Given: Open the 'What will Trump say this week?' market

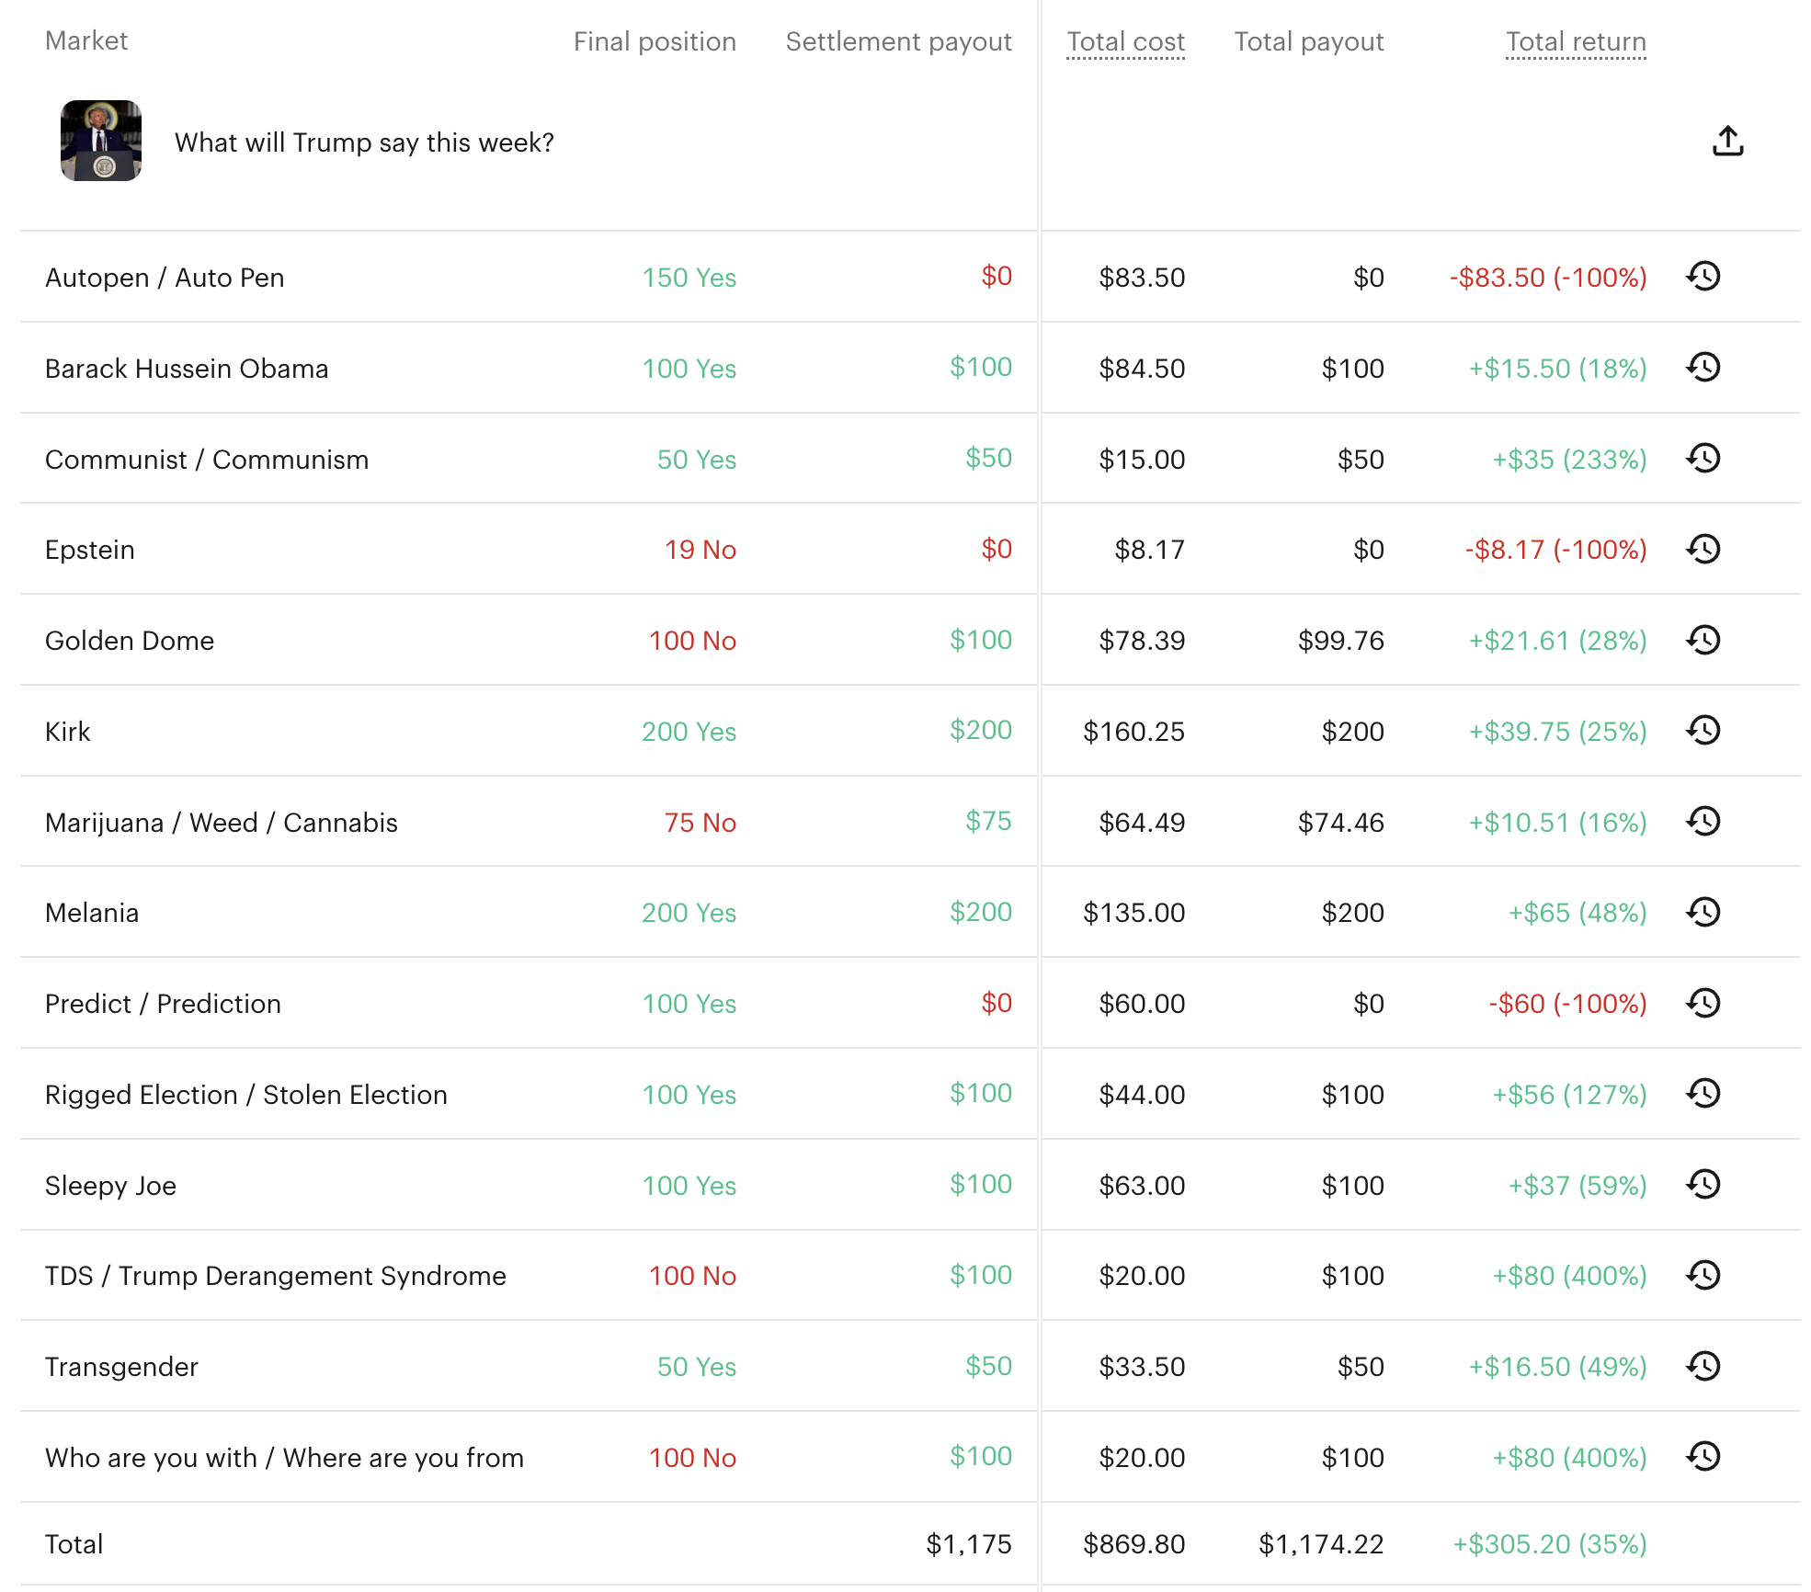Looking at the screenshot, I should (x=365, y=142).
